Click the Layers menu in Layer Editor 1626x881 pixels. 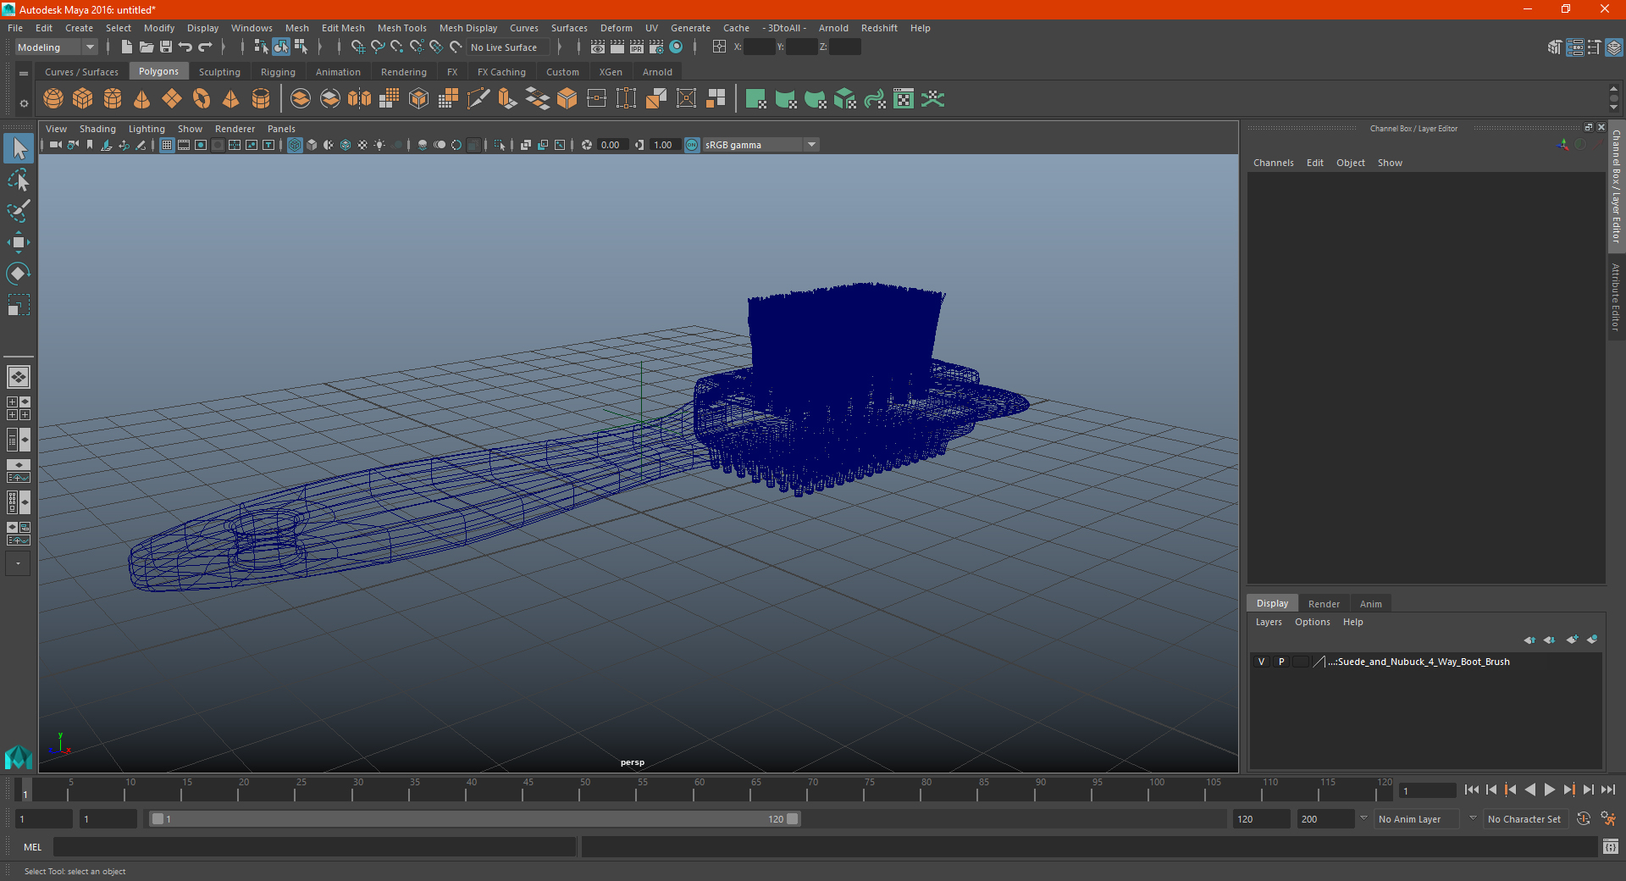point(1269,622)
